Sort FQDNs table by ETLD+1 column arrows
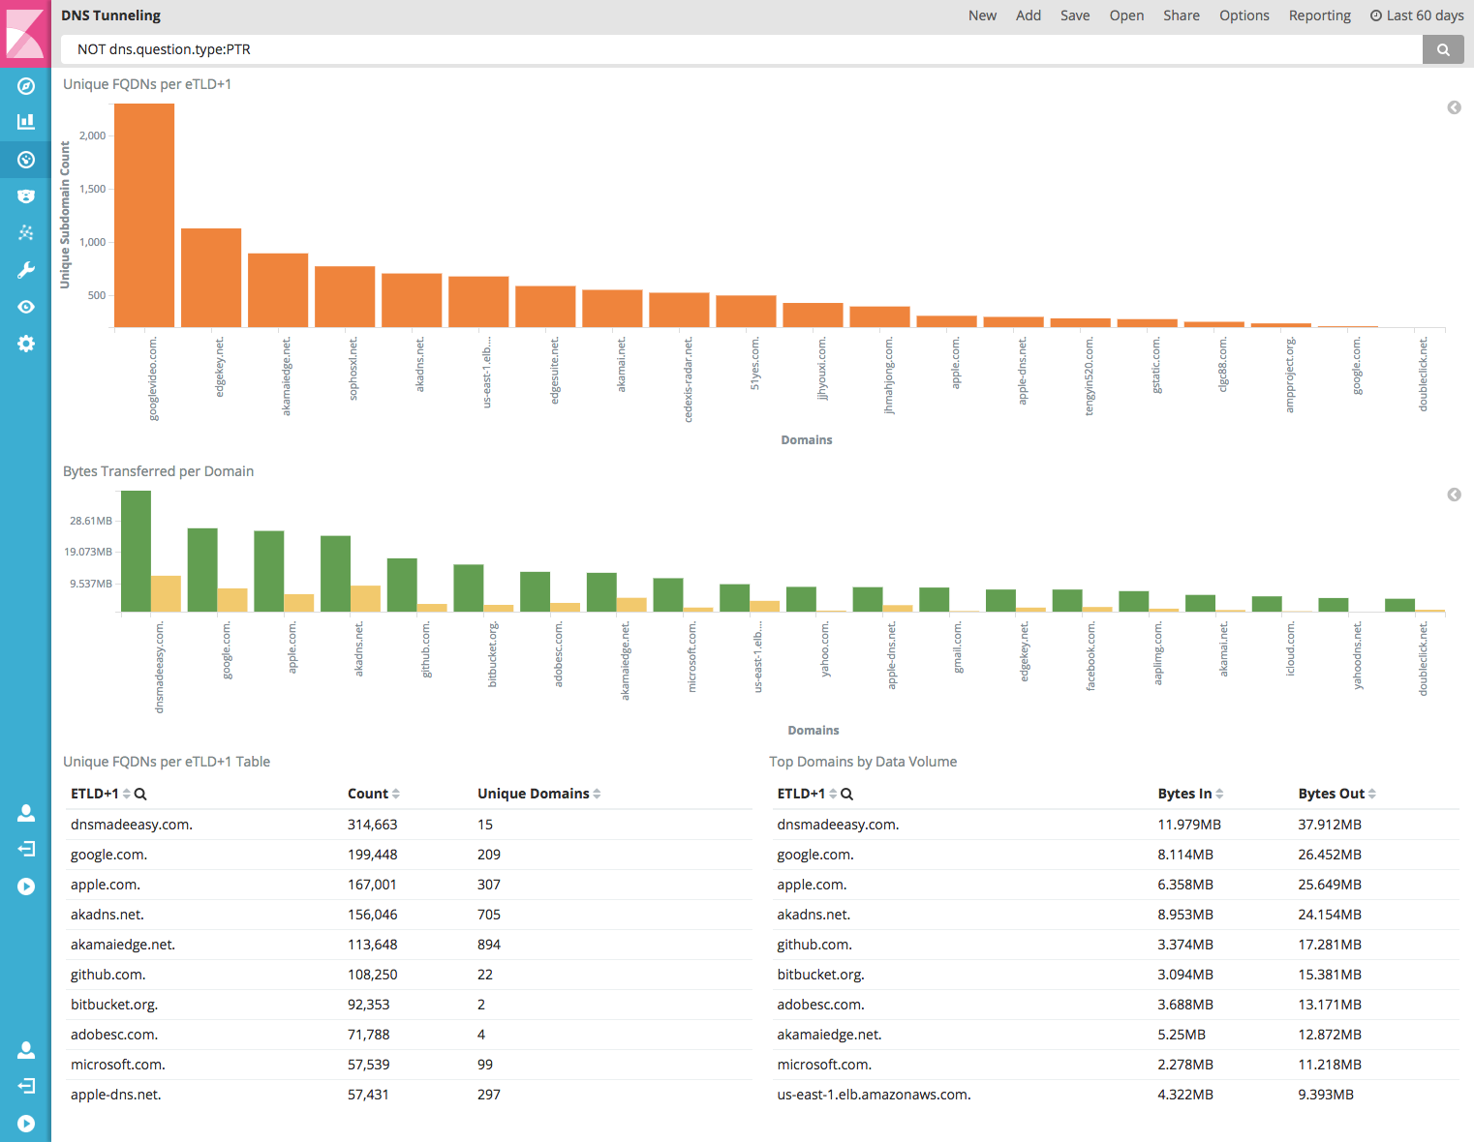The height and width of the screenshot is (1142, 1474). [127, 794]
